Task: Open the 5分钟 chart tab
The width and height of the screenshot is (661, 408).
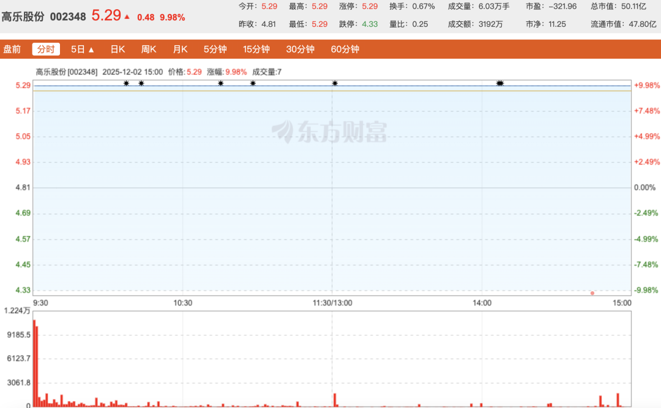Action: pyautogui.click(x=215, y=50)
